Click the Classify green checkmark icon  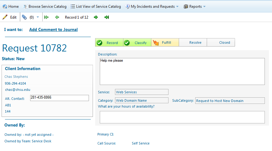click(127, 42)
